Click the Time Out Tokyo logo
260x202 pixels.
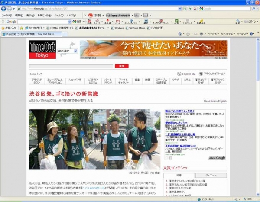tap(42, 49)
